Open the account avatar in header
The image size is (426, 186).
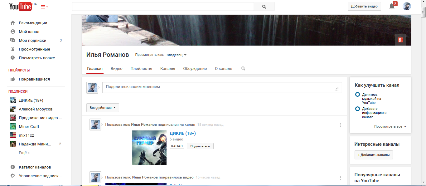407,6
